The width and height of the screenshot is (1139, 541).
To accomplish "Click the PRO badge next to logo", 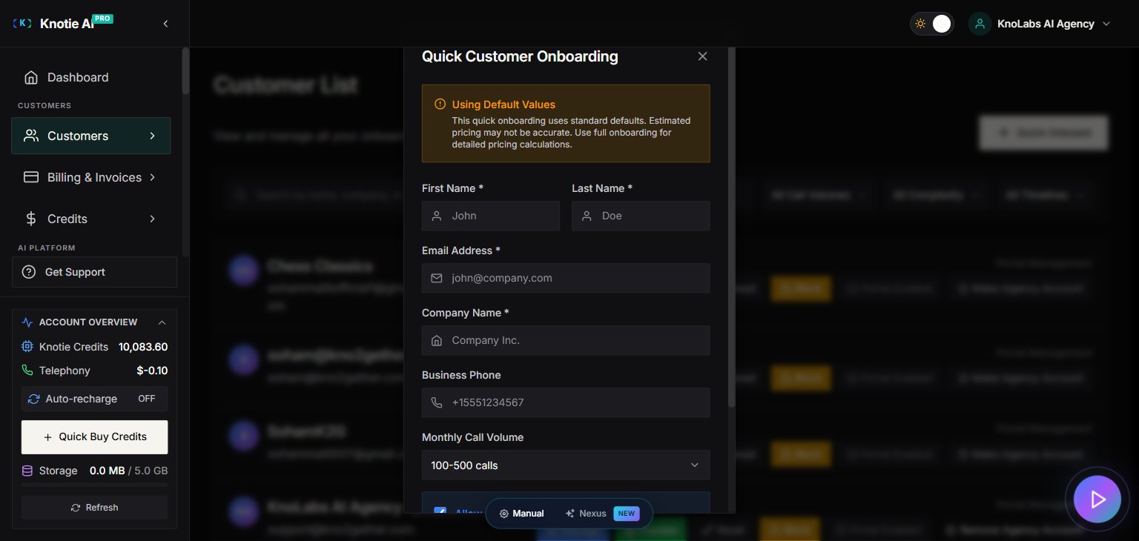I will (x=103, y=19).
